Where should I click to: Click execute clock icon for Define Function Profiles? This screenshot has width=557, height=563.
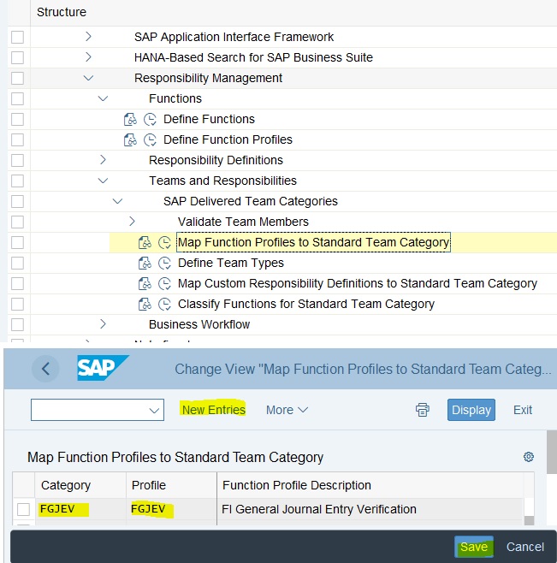150,139
